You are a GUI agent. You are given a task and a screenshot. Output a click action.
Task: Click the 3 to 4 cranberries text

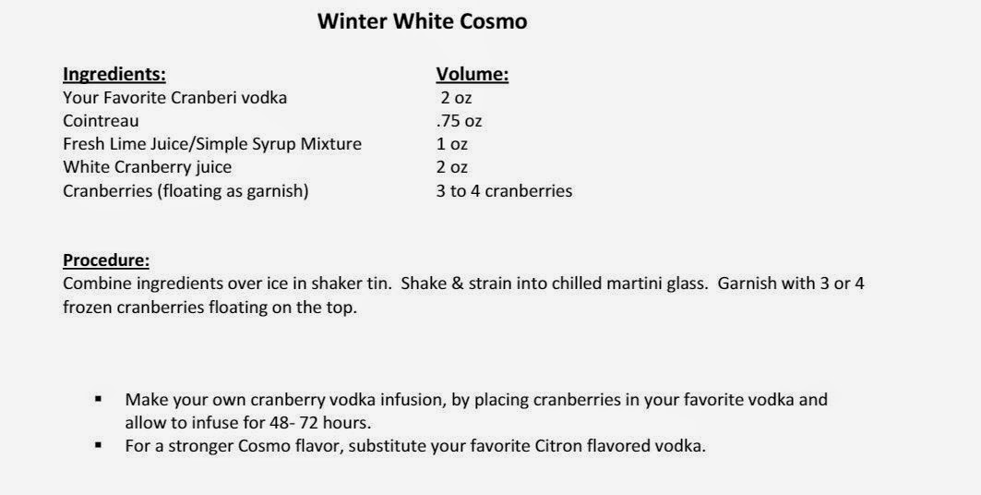click(504, 191)
